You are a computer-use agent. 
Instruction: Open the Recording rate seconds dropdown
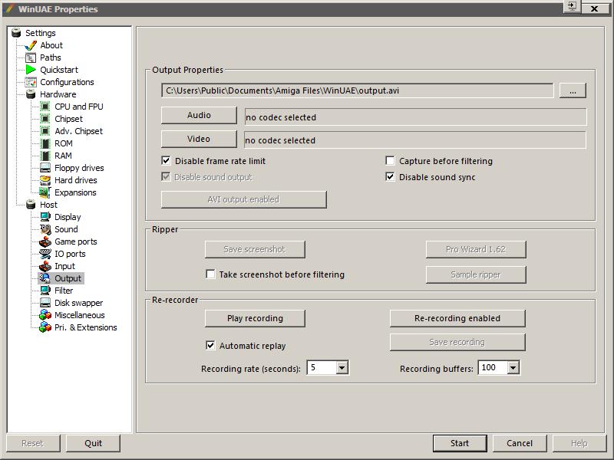342,368
